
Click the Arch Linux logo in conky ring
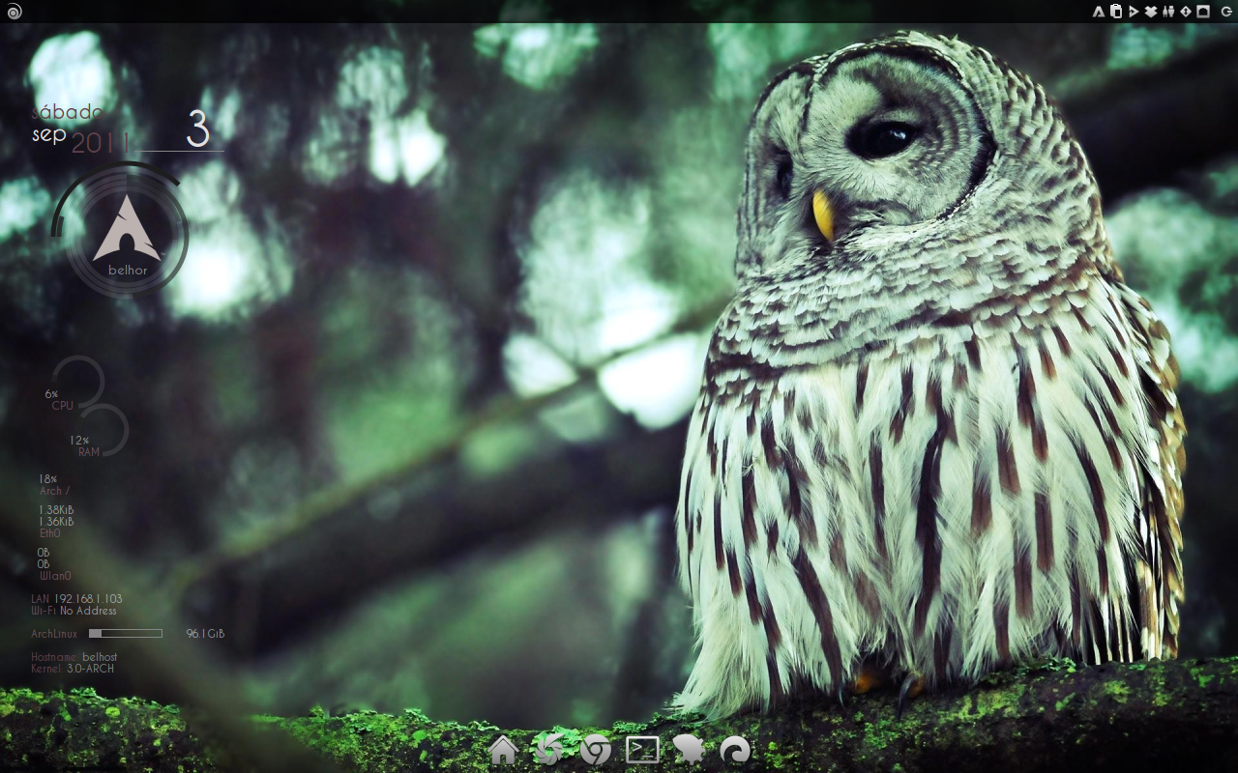coord(127,228)
